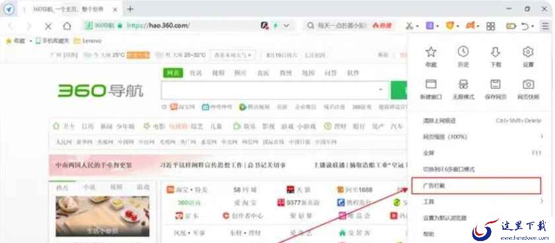Open the Favorites star in the menu panel
This screenshot has height=243, width=555.
pyautogui.click(x=431, y=52)
